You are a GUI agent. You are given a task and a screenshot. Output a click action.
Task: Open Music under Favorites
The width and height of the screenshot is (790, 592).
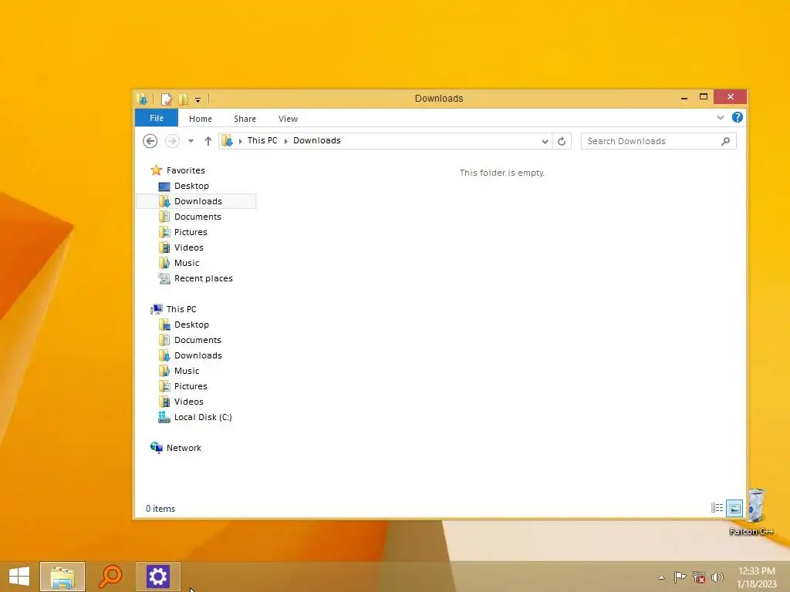(187, 263)
